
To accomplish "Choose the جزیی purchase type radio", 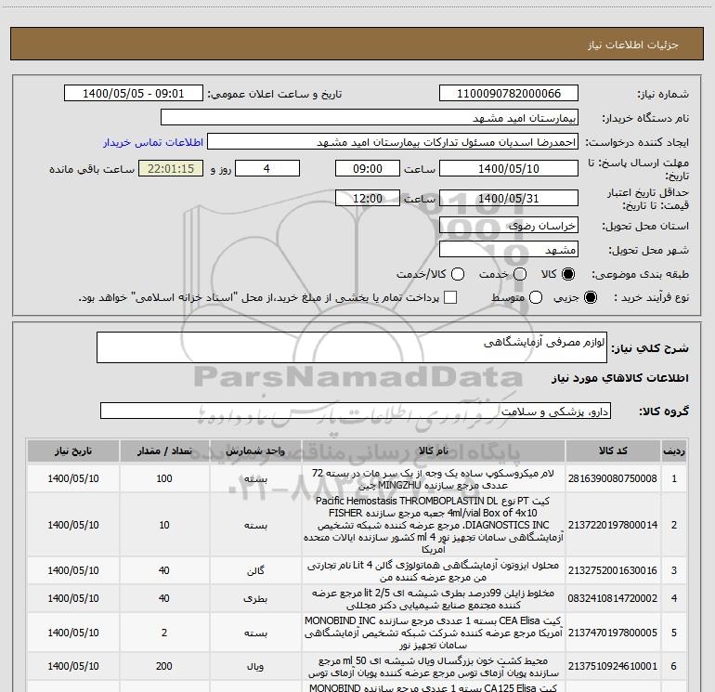I will pos(590,297).
